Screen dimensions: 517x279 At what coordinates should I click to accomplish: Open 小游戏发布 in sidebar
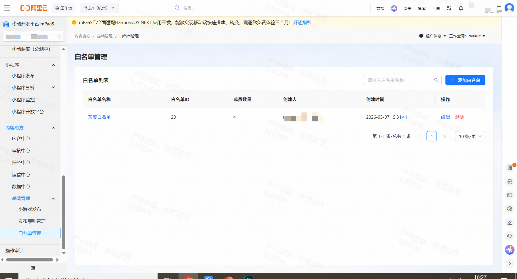click(x=30, y=209)
